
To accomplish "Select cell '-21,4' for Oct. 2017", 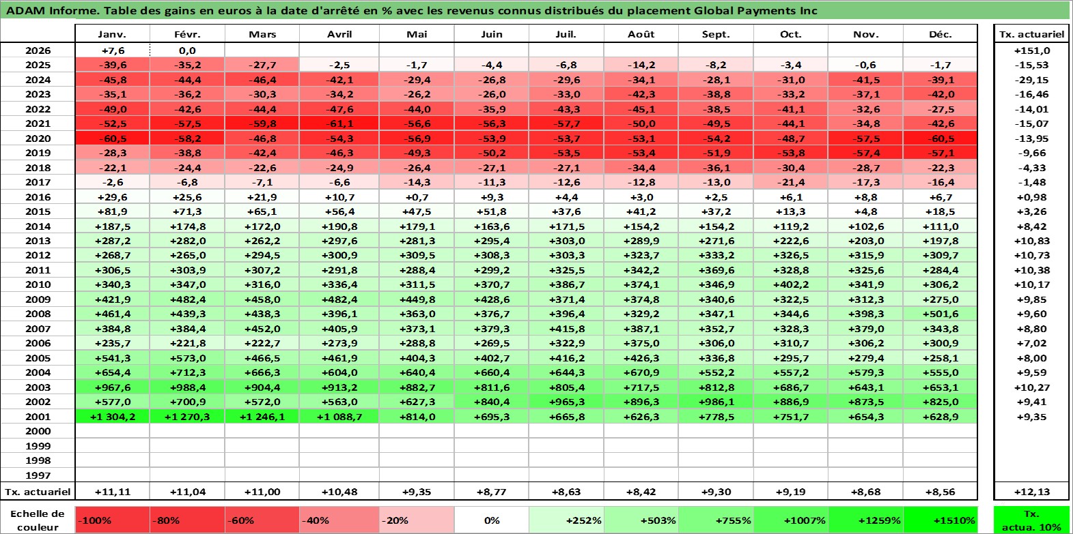I will click(791, 182).
